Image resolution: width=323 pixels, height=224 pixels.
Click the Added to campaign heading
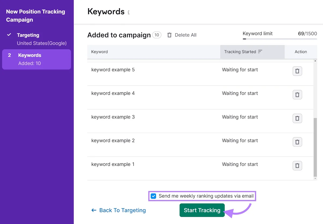coord(119,35)
